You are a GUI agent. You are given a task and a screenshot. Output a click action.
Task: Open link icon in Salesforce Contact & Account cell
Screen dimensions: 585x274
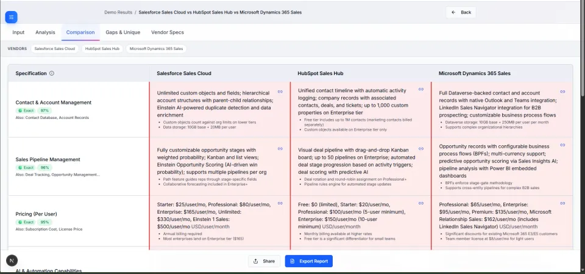click(280, 92)
